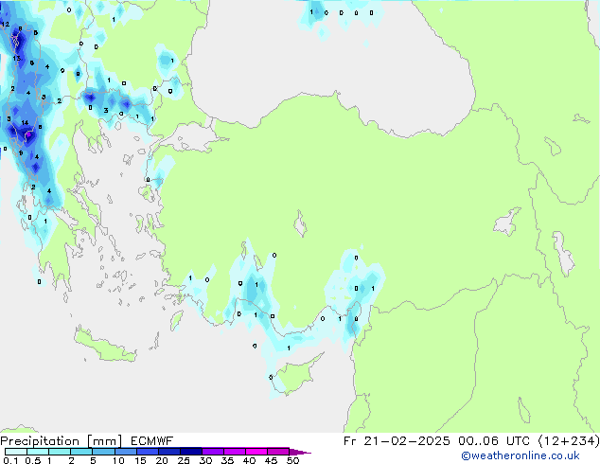Select the '13' precipitation value on map
This screenshot has height=464, width=600.
16,58
